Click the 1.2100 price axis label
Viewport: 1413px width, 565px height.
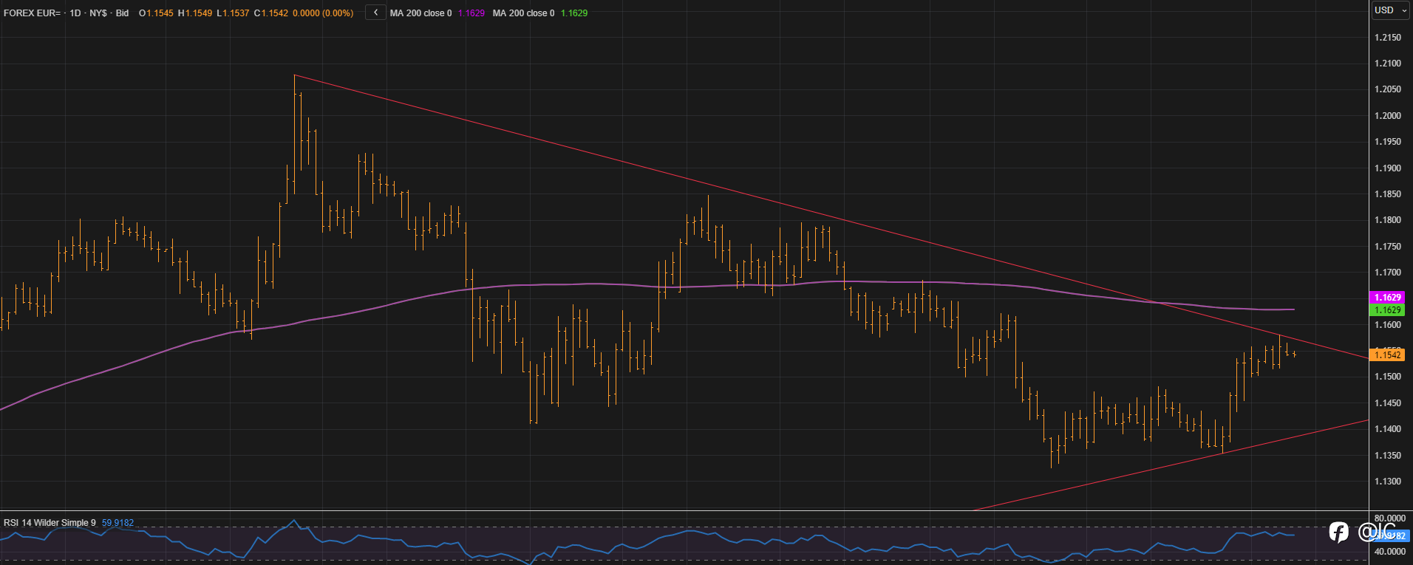tap(1388, 64)
